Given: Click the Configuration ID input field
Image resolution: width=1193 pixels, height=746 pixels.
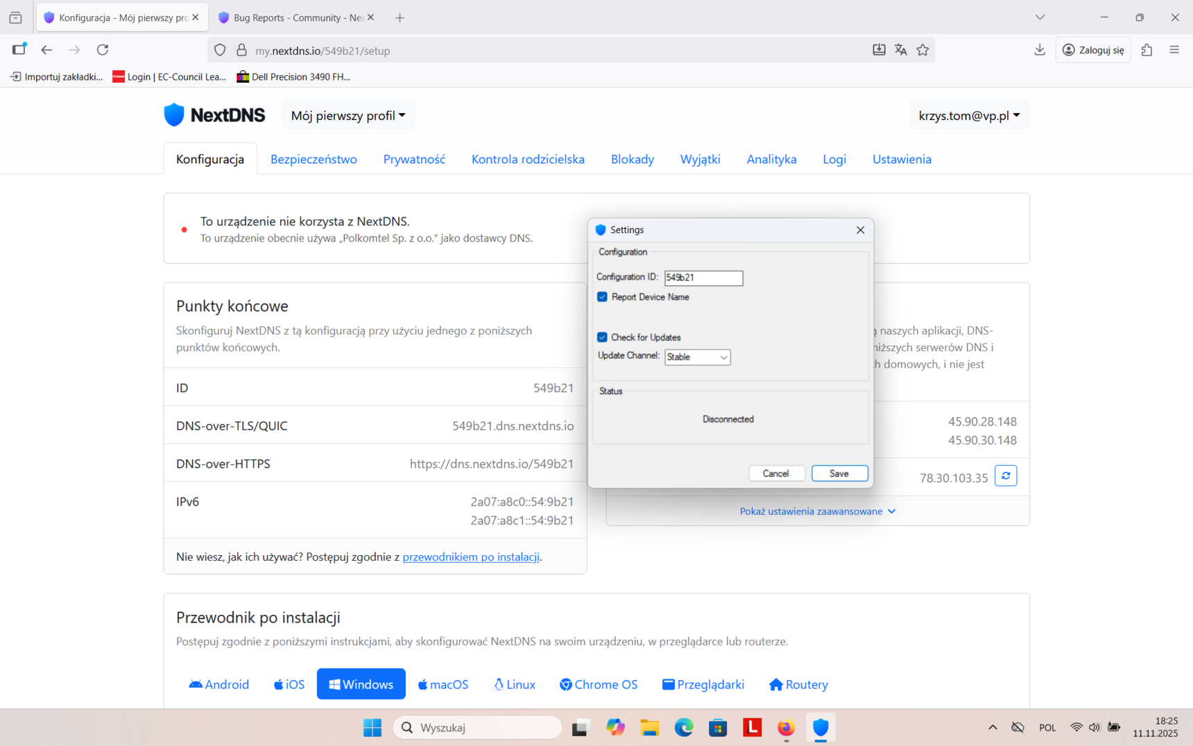Looking at the screenshot, I should pyautogui.click(x=703, y=278).
